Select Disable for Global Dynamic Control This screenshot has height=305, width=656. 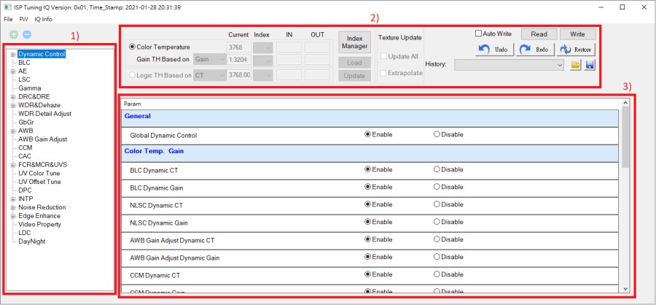(437, 134)
